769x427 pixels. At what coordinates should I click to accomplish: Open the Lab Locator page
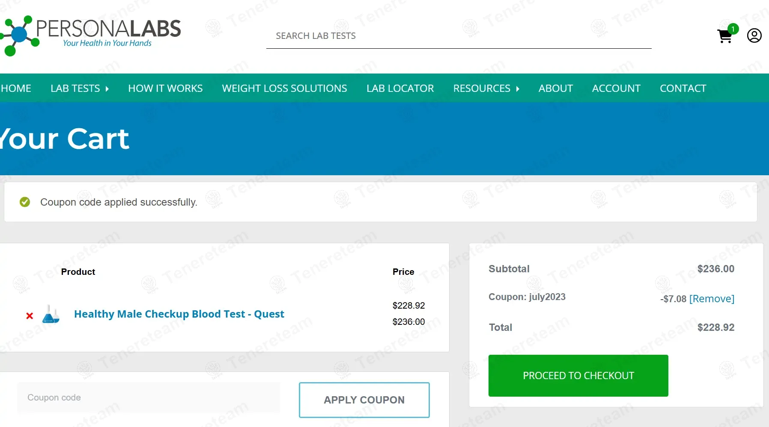point(400,88)
